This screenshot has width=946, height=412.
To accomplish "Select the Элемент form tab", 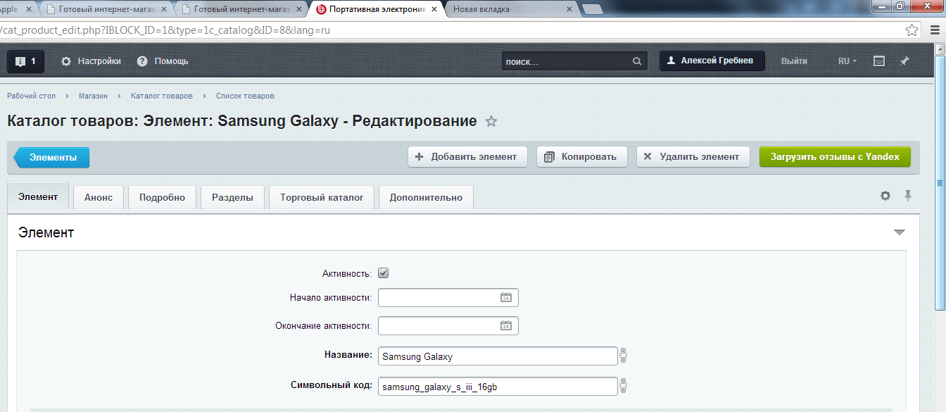I will [x=38, y=196].
